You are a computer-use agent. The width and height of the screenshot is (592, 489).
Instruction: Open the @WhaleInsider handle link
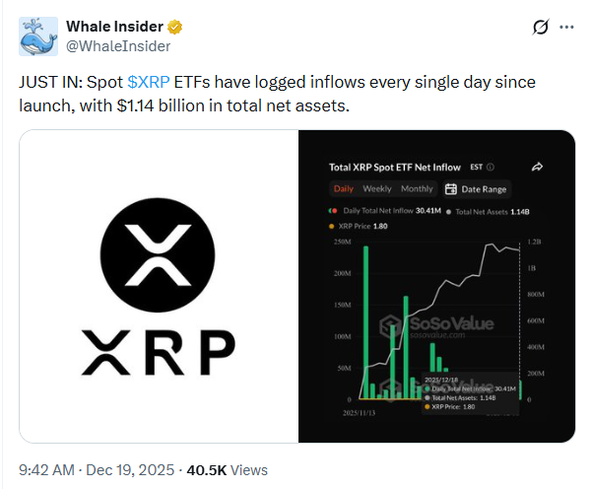point(116,45)
